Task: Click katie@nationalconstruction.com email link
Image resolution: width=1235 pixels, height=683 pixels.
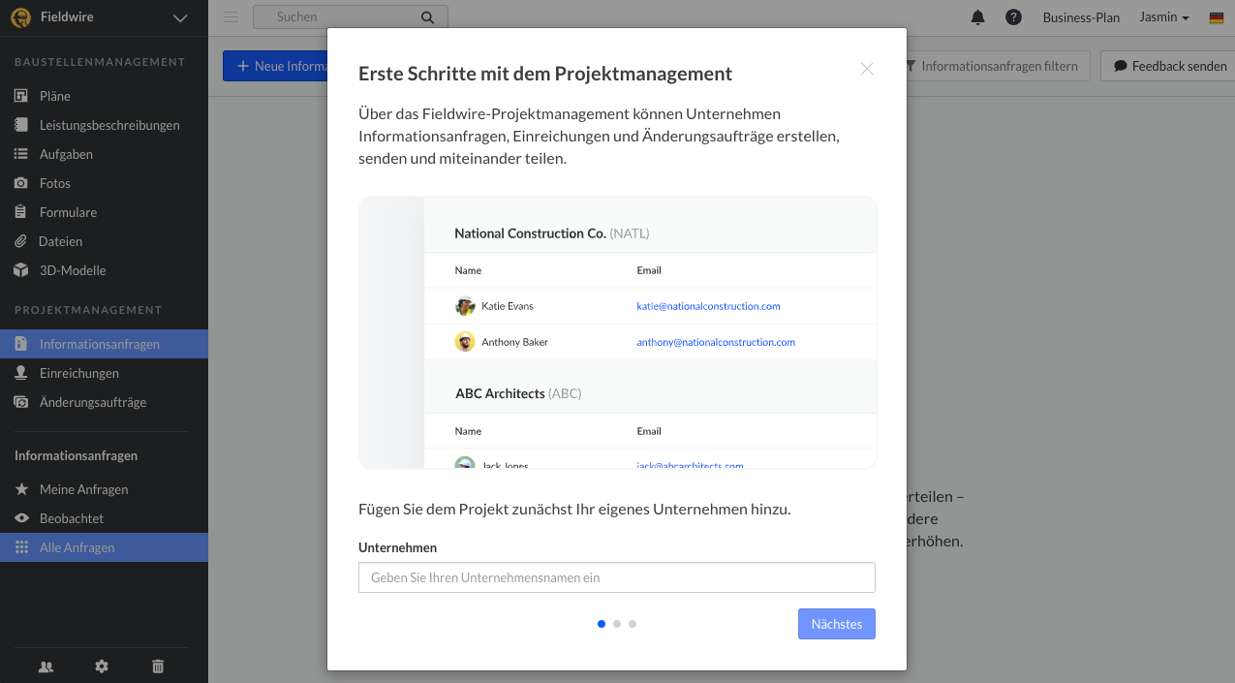Action: [x=708, y=306]
